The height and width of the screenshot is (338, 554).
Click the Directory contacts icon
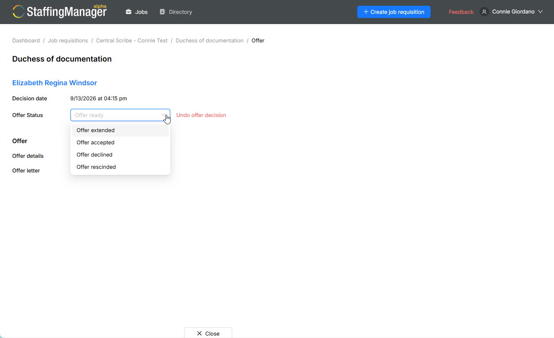click(163, 12)
